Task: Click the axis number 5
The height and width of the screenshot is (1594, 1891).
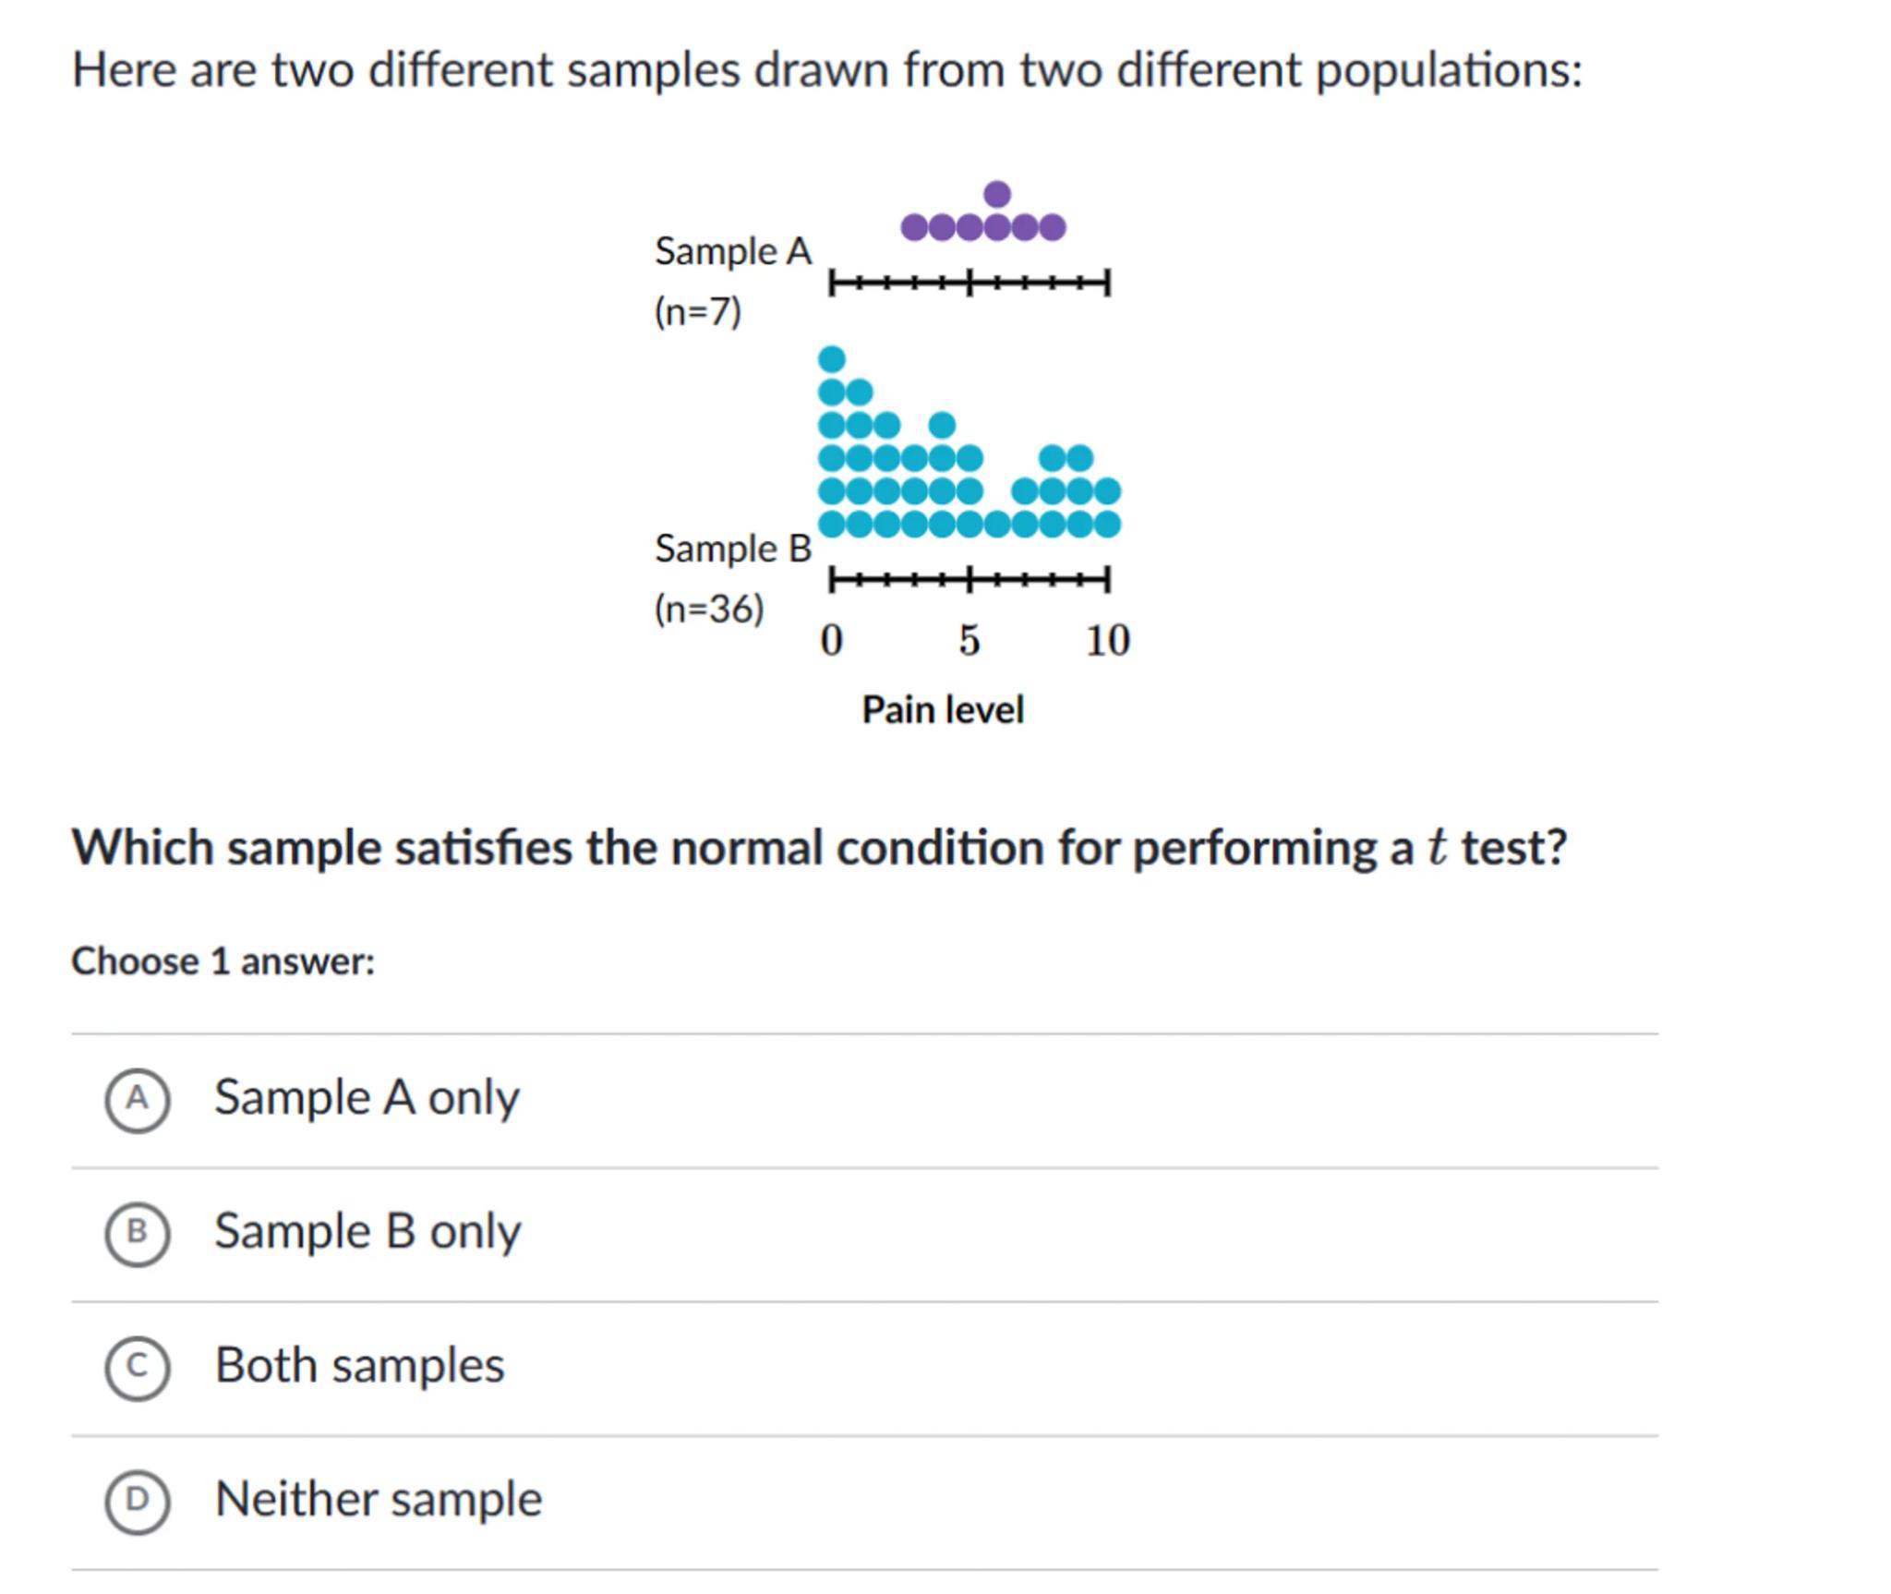Action: point(969,640)
